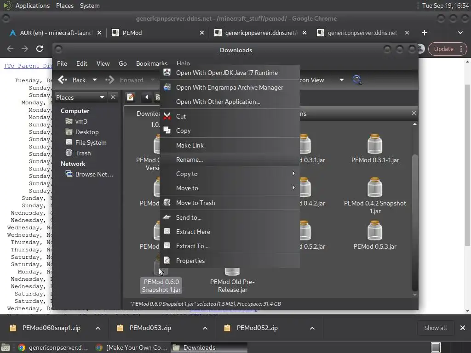471x353 pixels.
Task: Reload the Chrome page
Action: [40, 49]
